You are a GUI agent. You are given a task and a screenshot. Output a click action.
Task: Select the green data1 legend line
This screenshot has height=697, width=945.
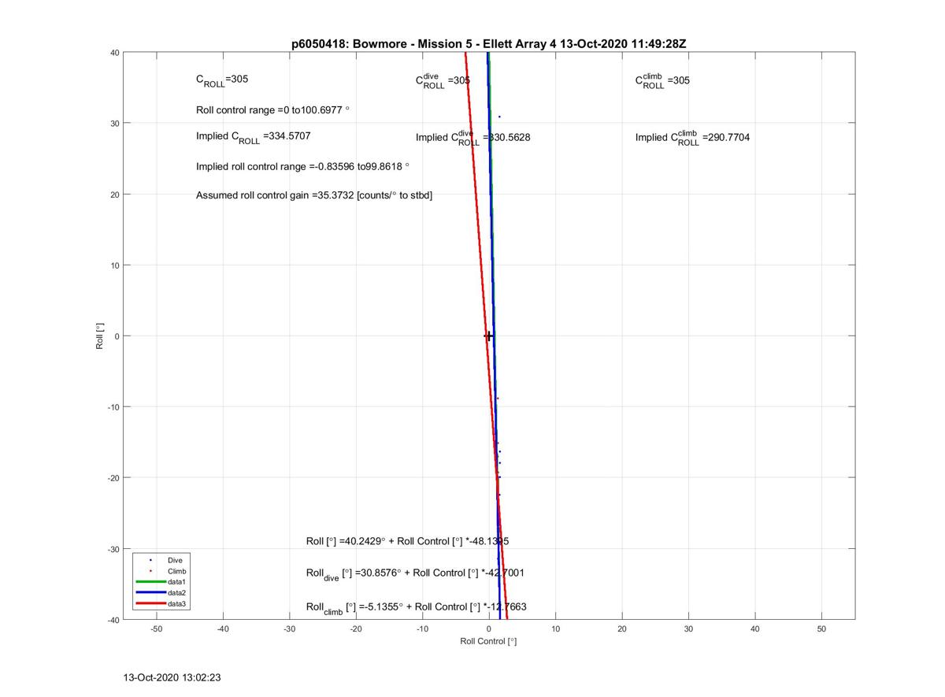150,581
